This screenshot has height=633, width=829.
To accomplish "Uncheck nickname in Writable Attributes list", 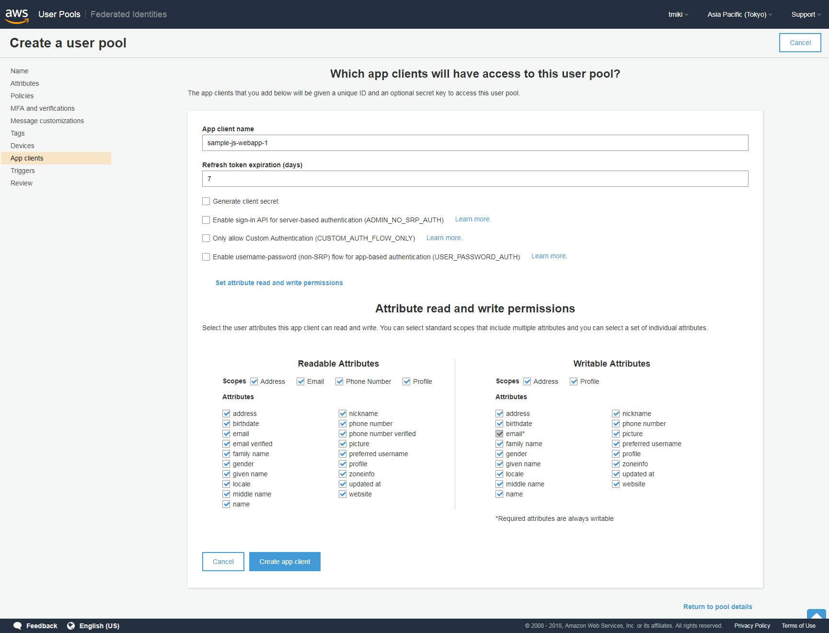I will (x=616, y=414).
